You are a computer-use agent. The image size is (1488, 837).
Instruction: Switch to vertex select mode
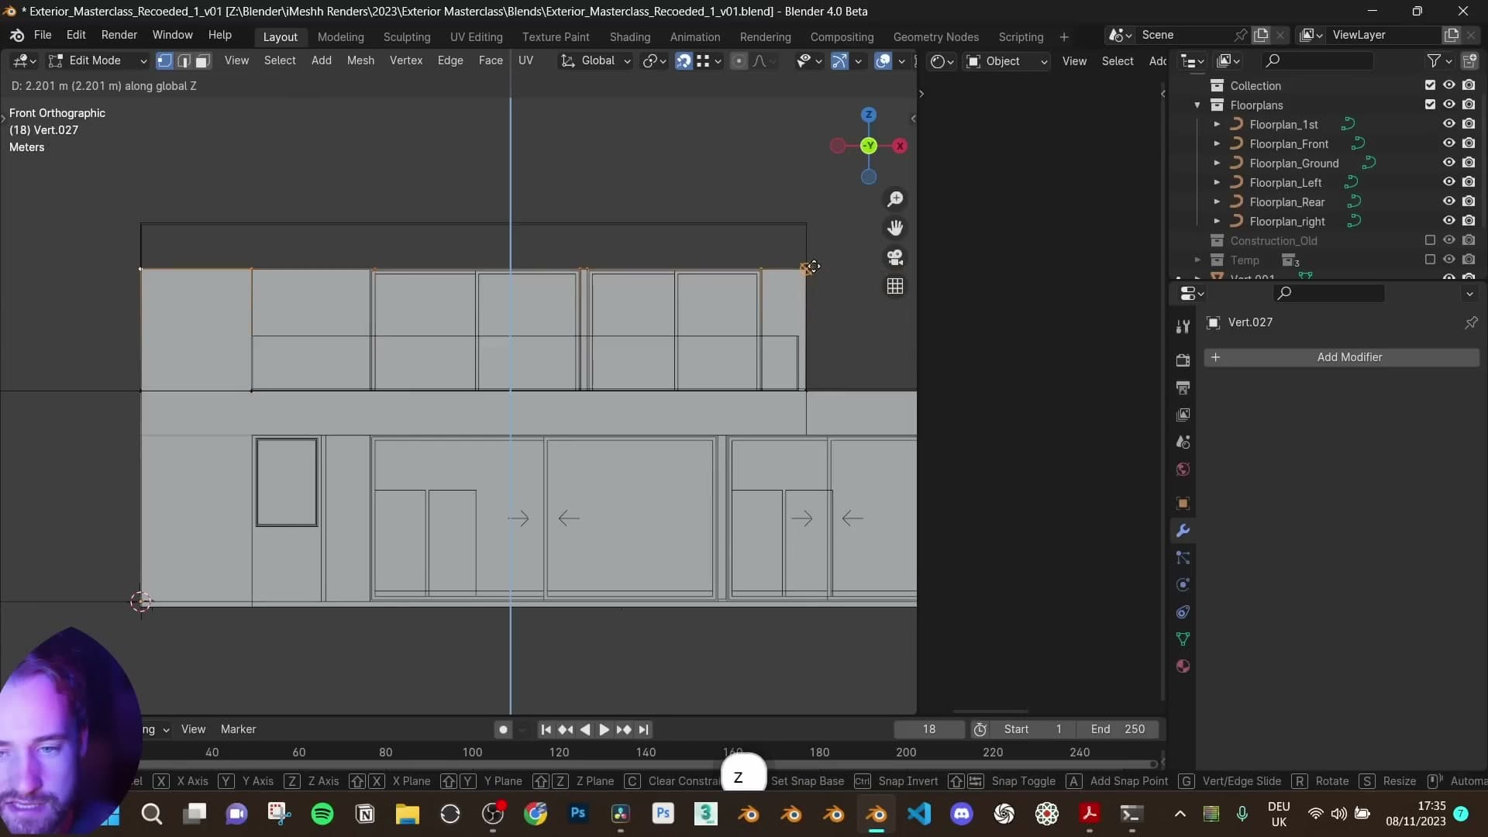pos(164,60)
